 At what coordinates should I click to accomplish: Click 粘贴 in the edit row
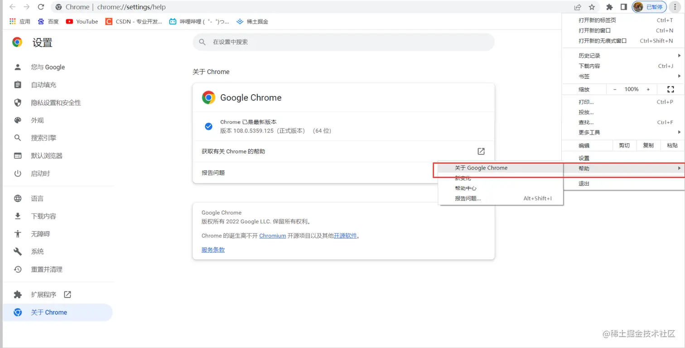pos(672,145)
